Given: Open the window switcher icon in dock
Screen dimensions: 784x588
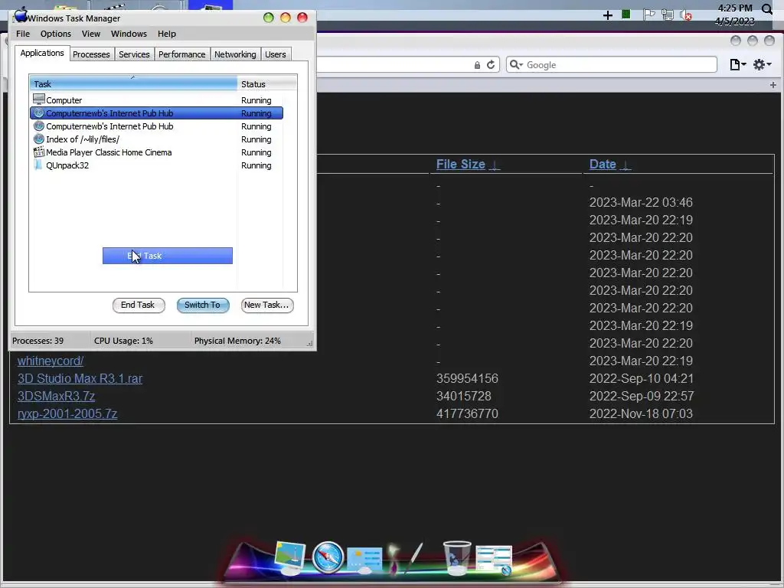Looking at the screenshot, I should click(494, 560).
